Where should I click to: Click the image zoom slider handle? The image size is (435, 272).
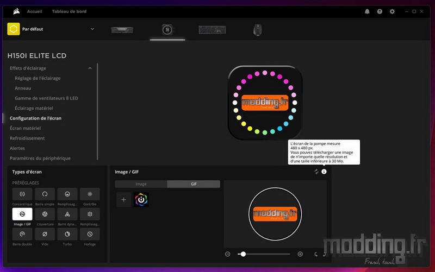(243, 254)
